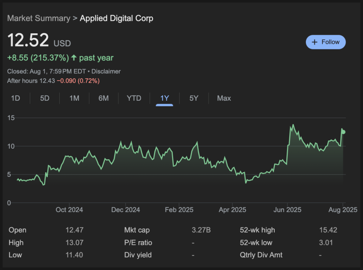Click the Mkt cap label
Viewport: 363px width, 270px height.
click(137, 230)
